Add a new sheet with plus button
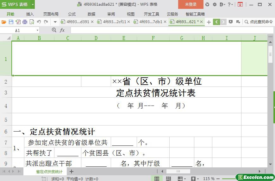The height and width of the screenshot is (181, 275). point(72,171)
